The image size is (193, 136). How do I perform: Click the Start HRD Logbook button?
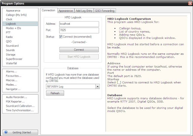coord(79,57)
